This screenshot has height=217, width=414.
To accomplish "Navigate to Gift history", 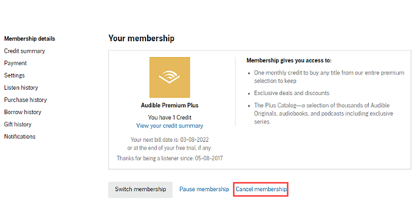I will point(18,124).
